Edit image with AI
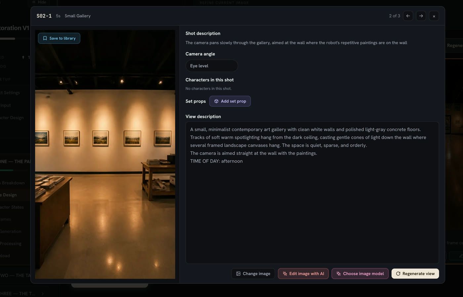 coord(303,274)
